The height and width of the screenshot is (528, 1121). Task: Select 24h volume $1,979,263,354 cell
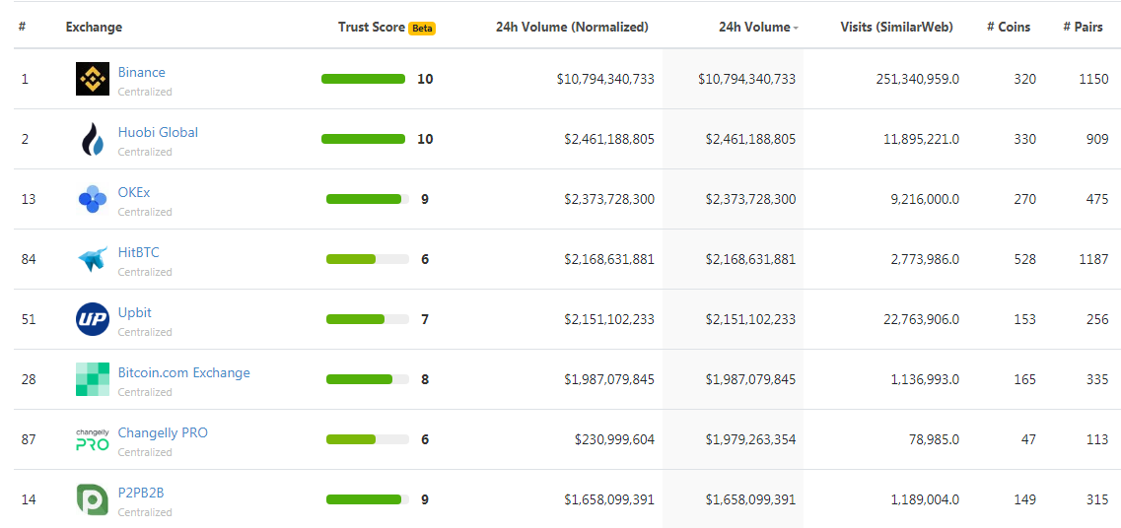point(750,439)
